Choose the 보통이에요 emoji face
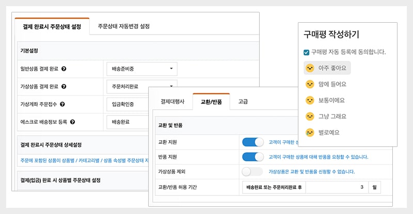The image size is (413, 214). (x=310, y=100)
